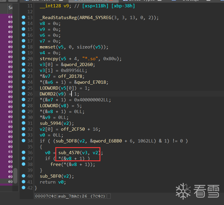Select the __int128 type keyword
Image resolution: width=224 pixels, height=205 pixels.
(x=50, y=6)
